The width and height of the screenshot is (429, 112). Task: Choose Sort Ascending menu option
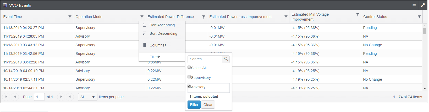pyautogui.click(x=162, y=25)
